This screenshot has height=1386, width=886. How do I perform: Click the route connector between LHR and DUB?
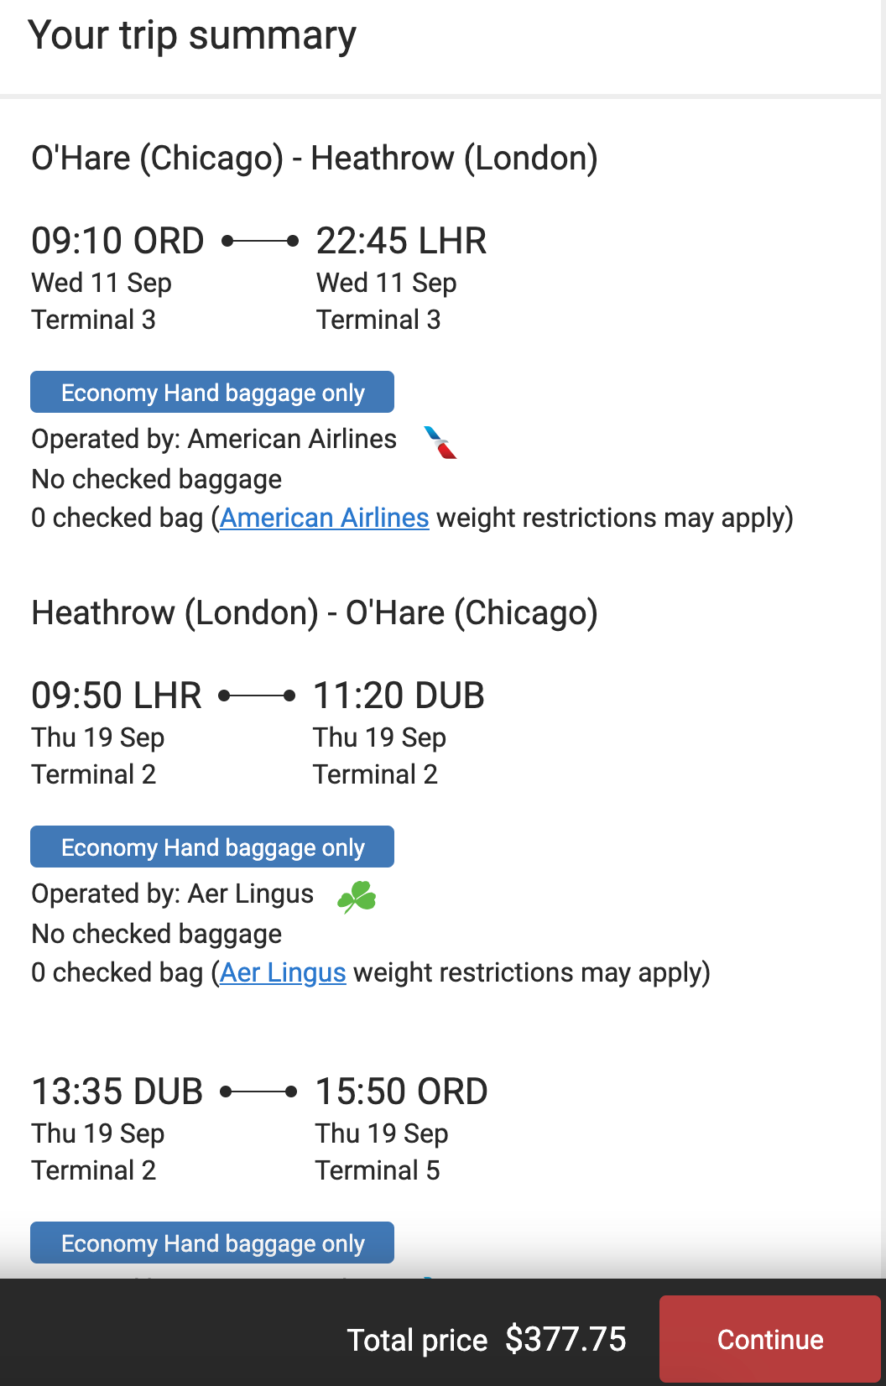coord(257,696)
